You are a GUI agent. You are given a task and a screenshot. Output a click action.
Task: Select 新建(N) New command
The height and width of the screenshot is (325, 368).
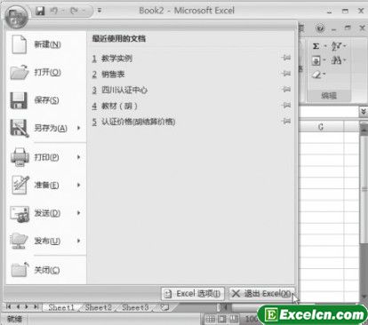[x=46, y=44]
